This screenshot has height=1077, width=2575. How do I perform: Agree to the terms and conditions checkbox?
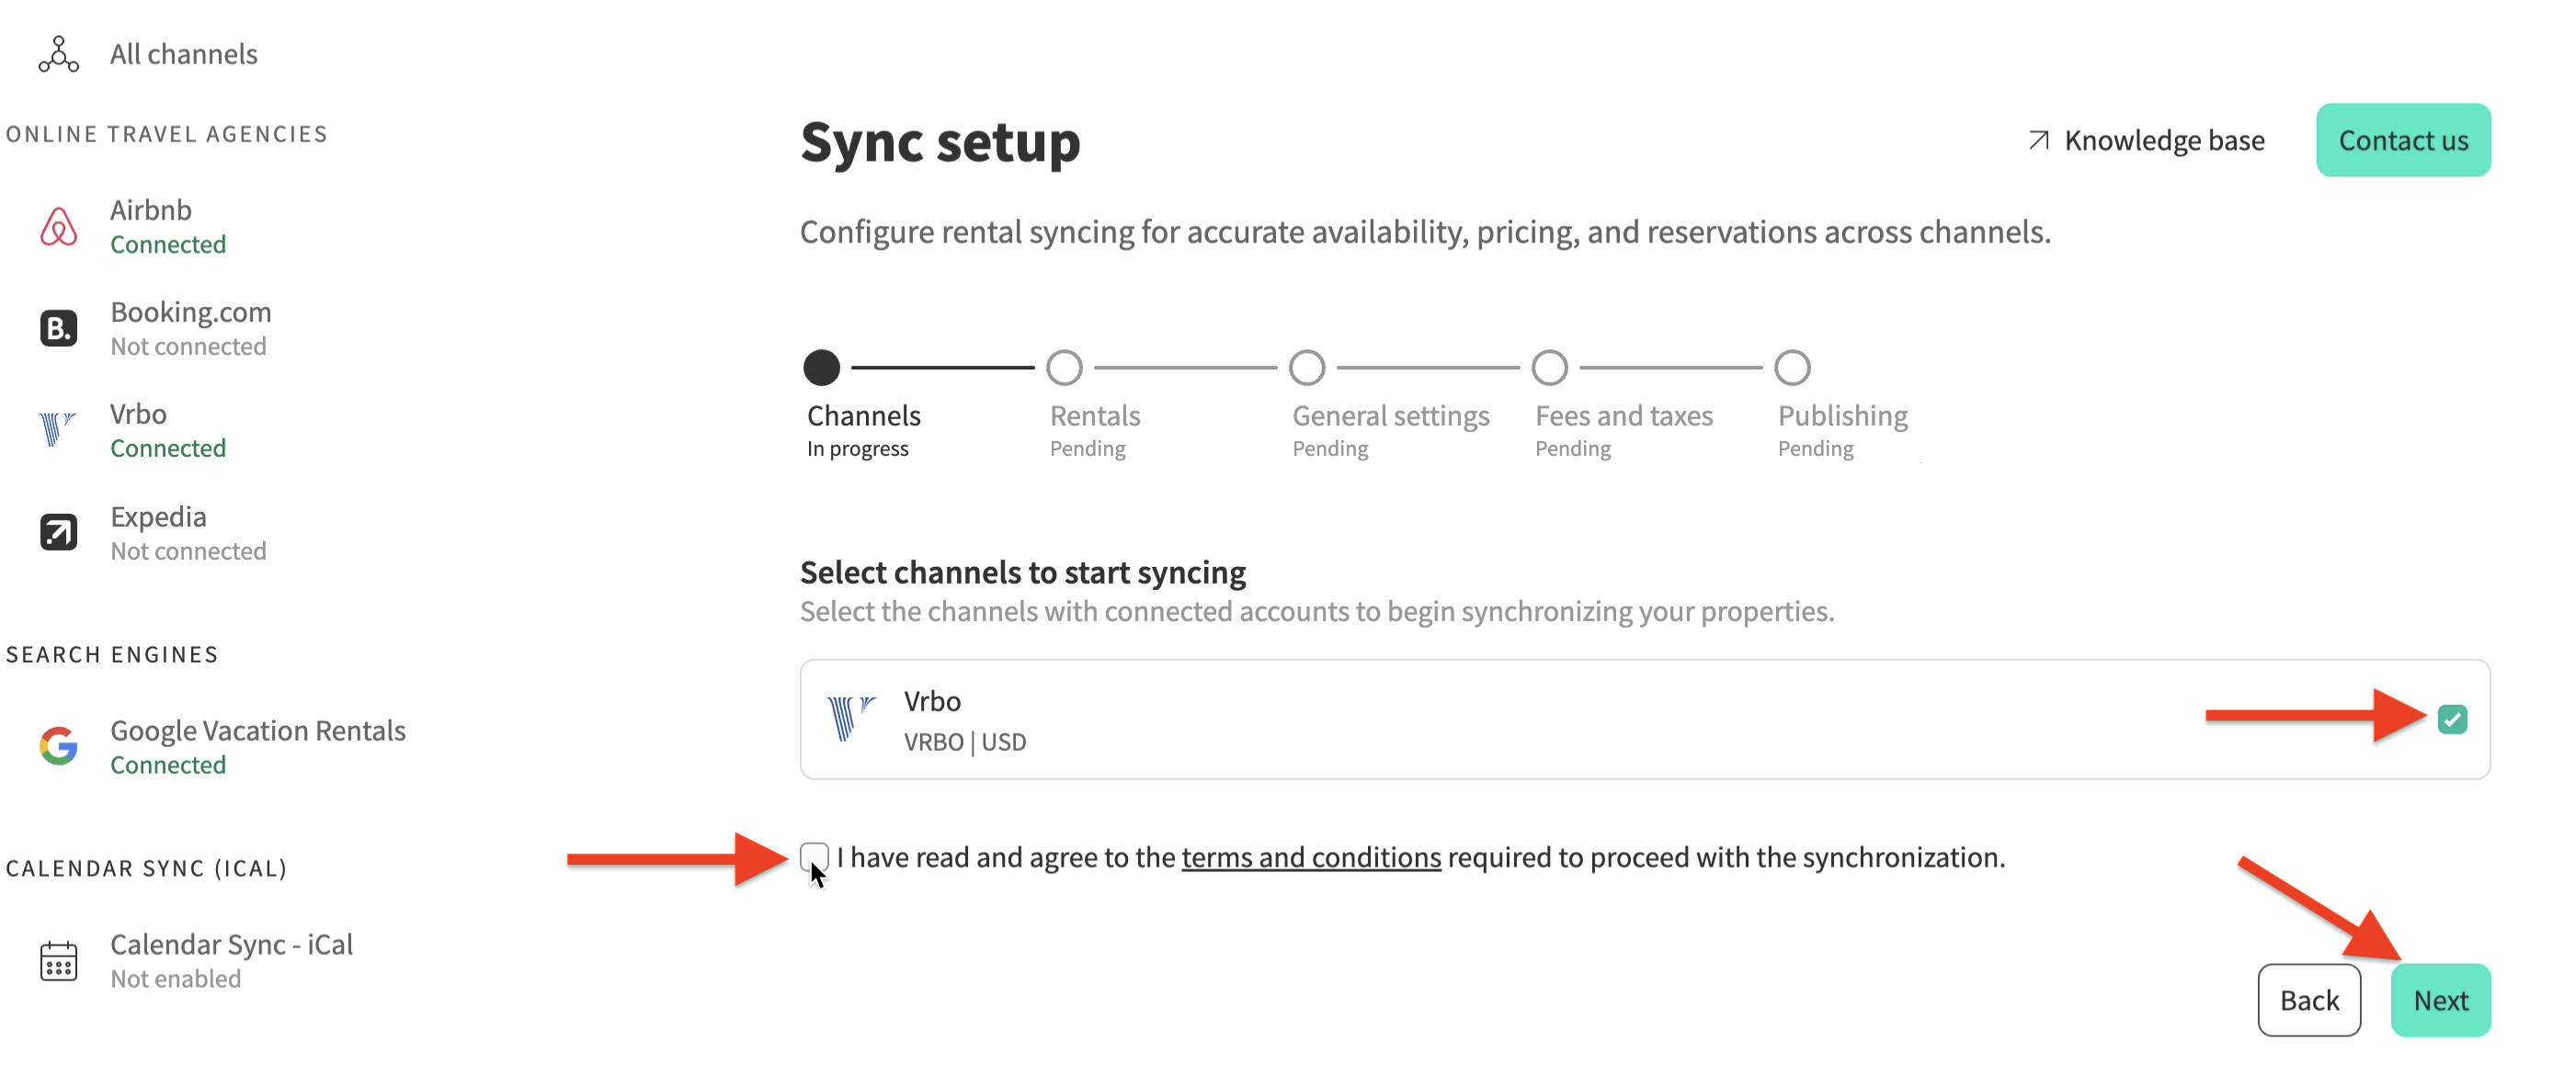[814, 856]
